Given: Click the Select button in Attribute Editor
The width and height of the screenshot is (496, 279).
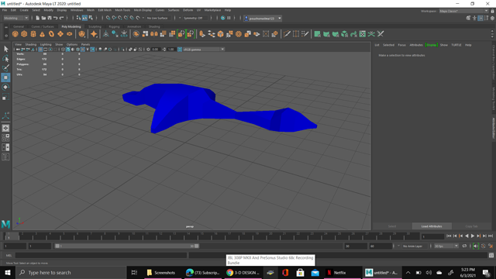Looking at the screenshot, I should (392, 226).
